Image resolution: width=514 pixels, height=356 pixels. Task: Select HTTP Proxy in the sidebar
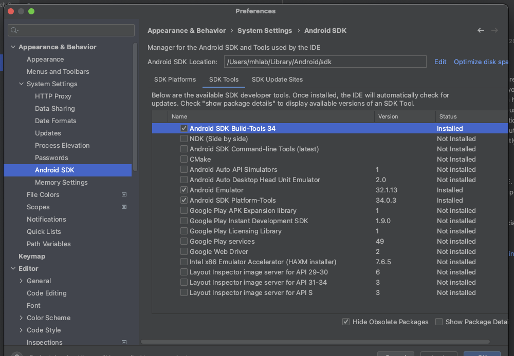(53, 96)
